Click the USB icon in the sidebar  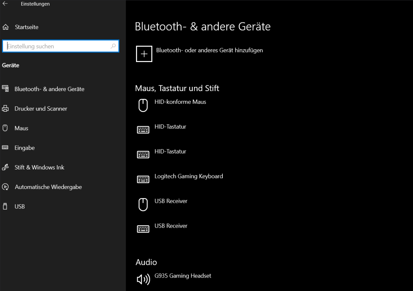tap(5, 206)
